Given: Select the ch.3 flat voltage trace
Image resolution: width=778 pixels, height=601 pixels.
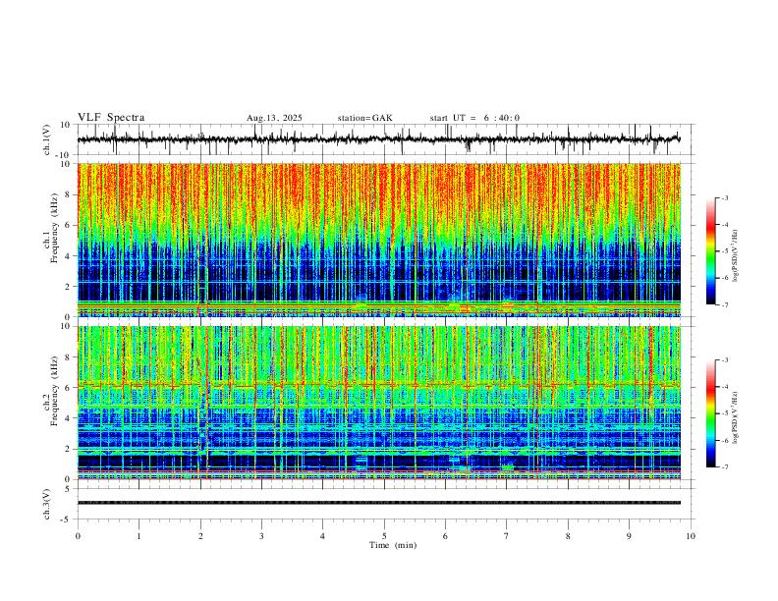Looking at the screenshot, I should 378,503.
